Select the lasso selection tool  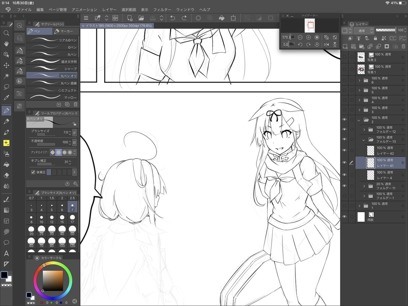(6, 87)
